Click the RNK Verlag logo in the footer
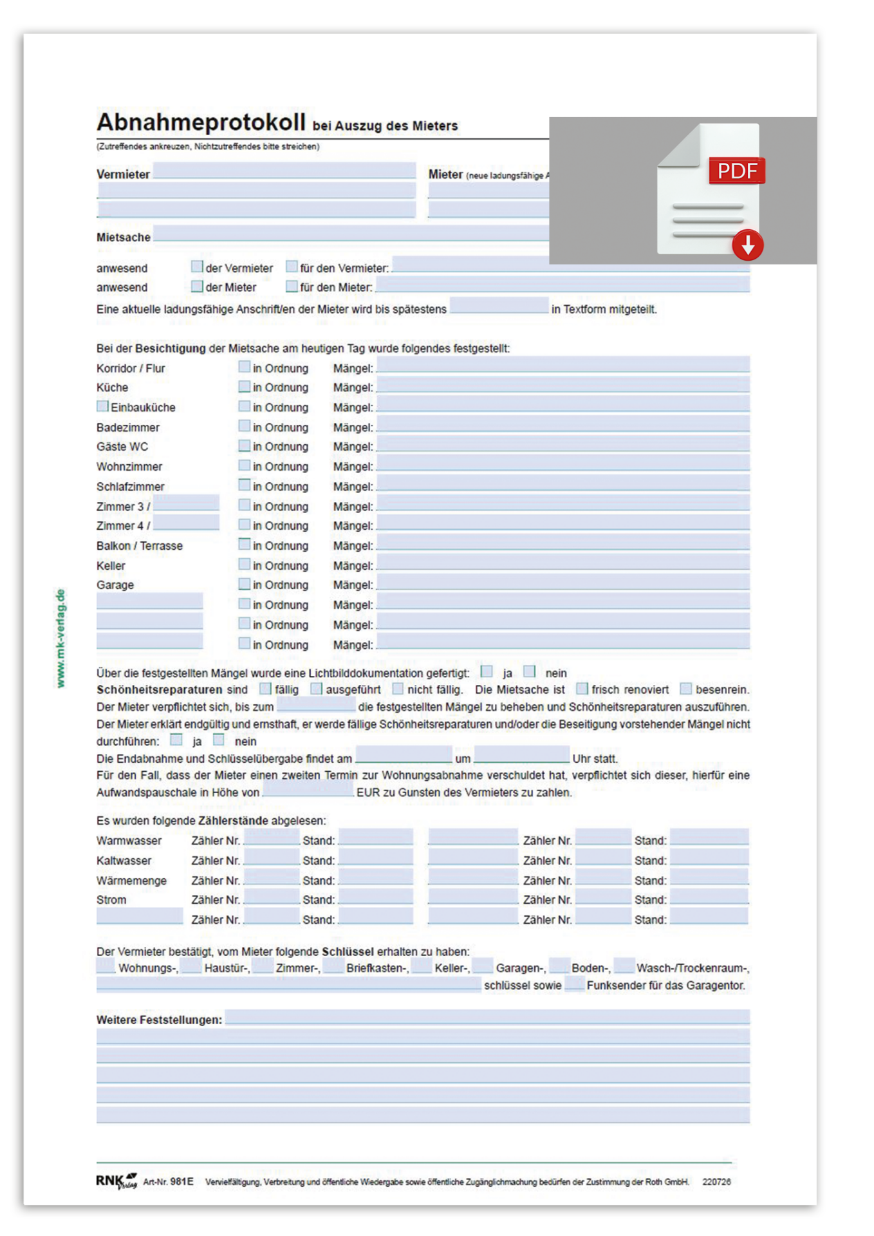This screenshot has height=1236, width=874. point(116,1181)
